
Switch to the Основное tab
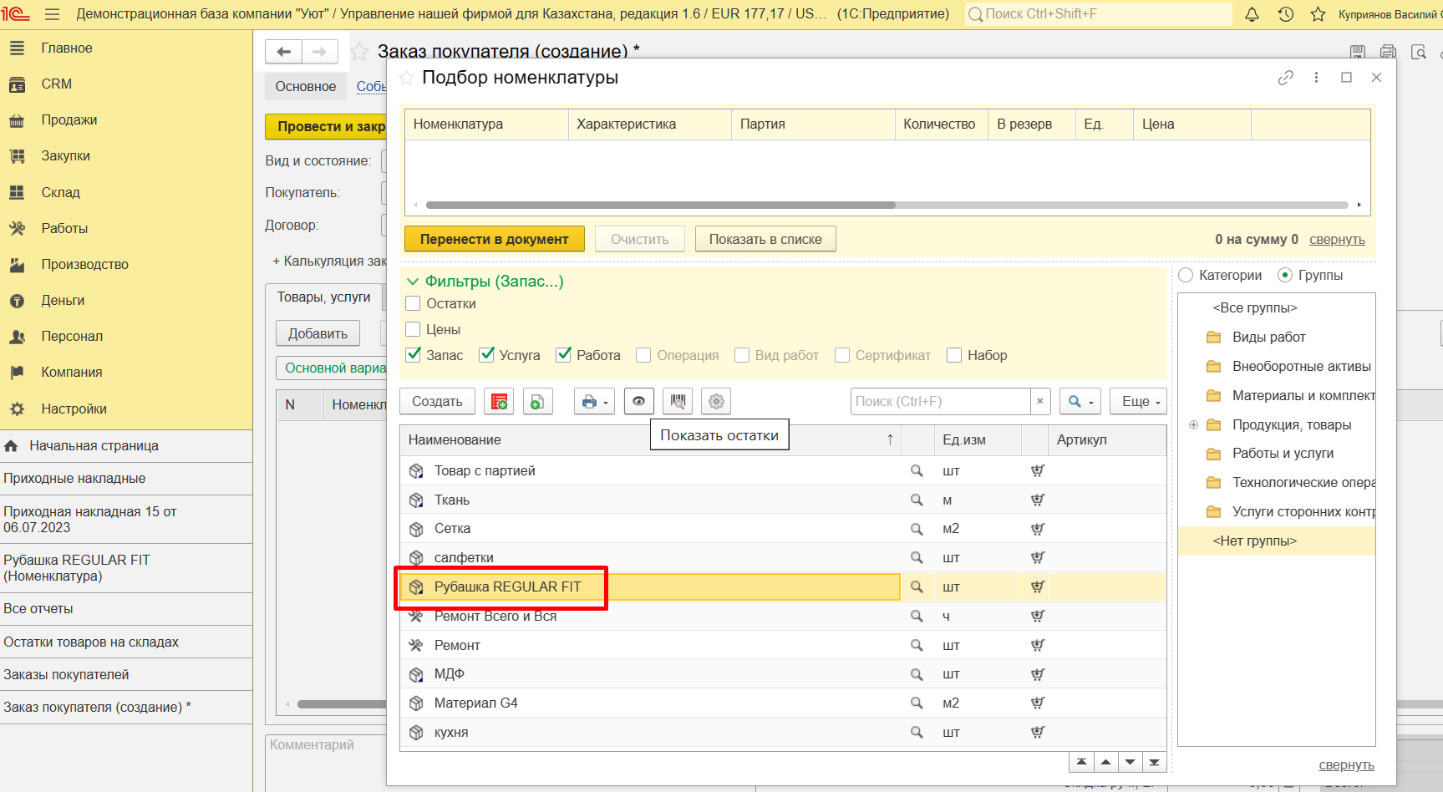coord(306,86)
